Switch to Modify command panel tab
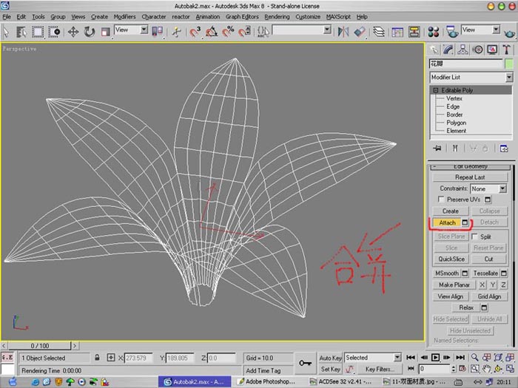 (x=448, y=50)
